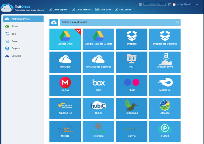Select the Box cloud tile

(x=98, y=85)
